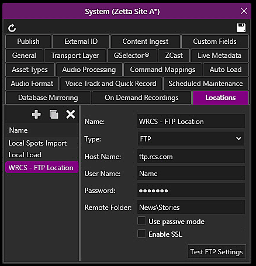Screen dimensions: 256x266
Task: Select the Auto Load tab
Action: pyautogui.click(x=226, y=70)
